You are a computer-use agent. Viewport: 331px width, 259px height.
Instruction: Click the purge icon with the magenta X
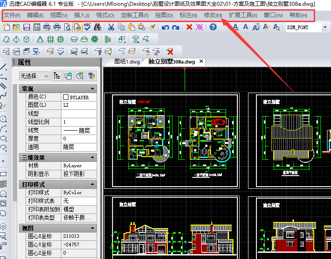pyautogui.click(x=199, y=27)
